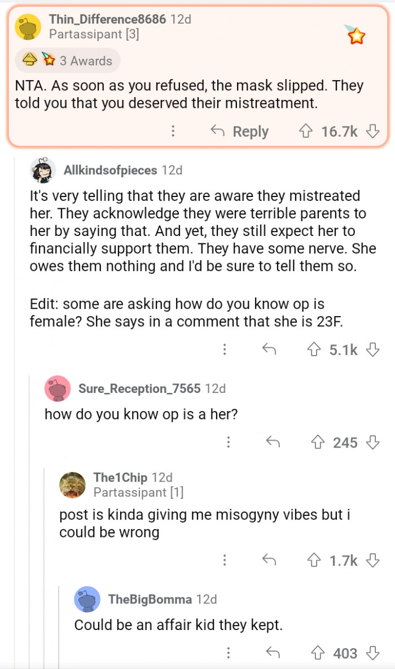395x669 pixels.
Task: Downvote the comment with 1.7k votes
Action: (372, 560)
